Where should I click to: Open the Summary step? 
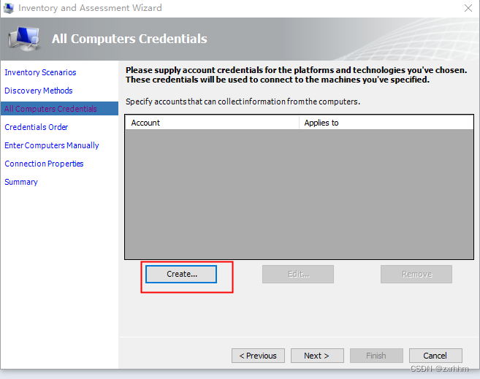pyautogui.click(x=20, y=182)
